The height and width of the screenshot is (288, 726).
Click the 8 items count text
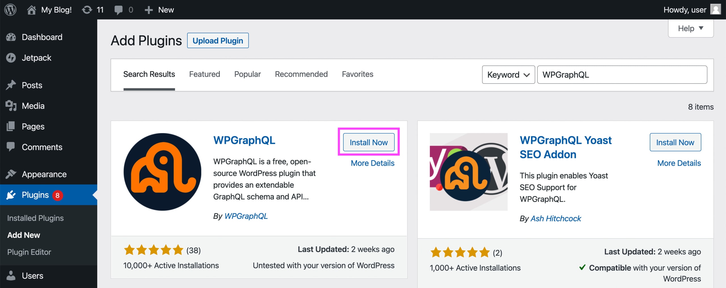[x=701, y=107]
